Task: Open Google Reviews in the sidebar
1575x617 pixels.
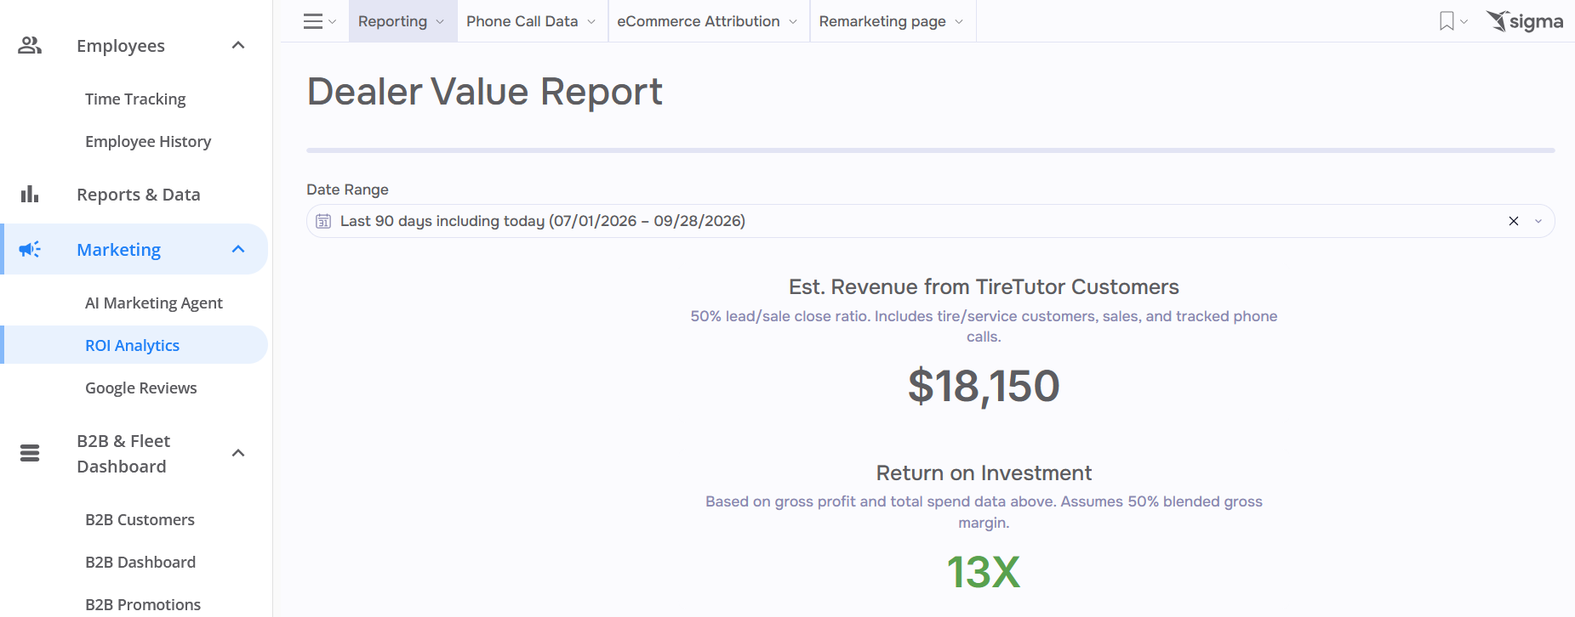Action: pyautogui.click(x=141, y=388)
